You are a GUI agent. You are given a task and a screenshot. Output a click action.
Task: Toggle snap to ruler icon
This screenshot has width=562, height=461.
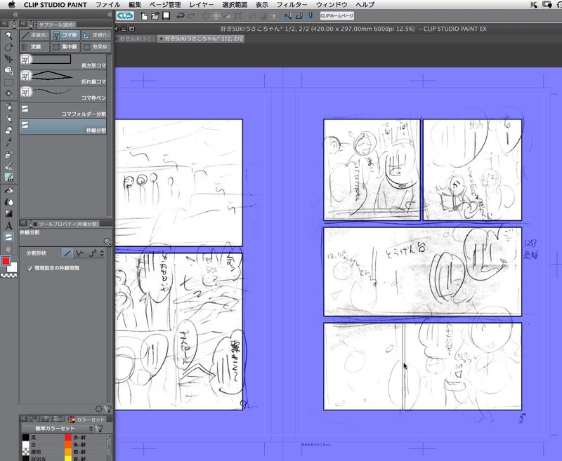(288, 15)
